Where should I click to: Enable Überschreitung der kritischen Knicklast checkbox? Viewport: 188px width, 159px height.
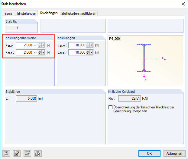(110, 107)
